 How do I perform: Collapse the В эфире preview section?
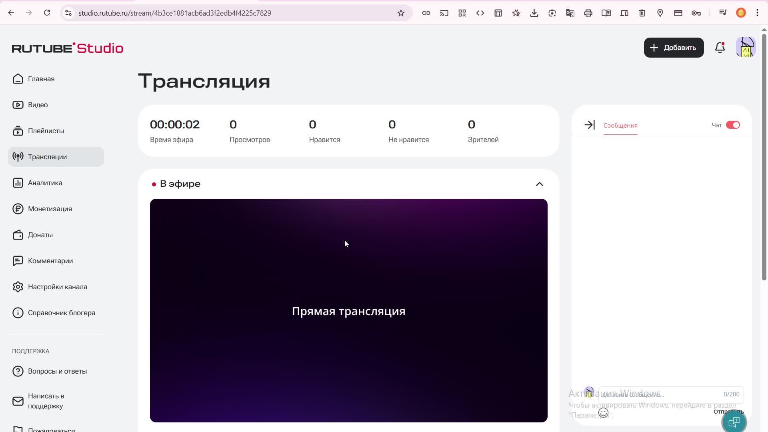(539, 184)
